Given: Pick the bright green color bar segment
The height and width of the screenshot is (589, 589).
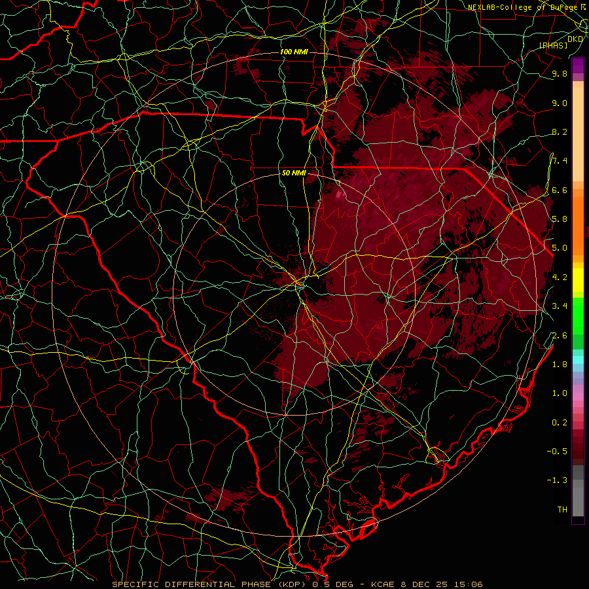Looking at the screenshot, I should pyautogui.click(x=578, y=315).
